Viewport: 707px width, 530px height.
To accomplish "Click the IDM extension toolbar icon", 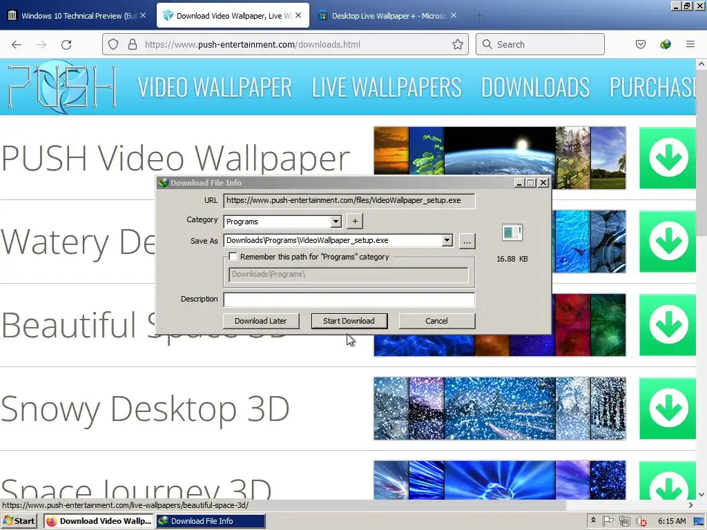I will (665, 44).
